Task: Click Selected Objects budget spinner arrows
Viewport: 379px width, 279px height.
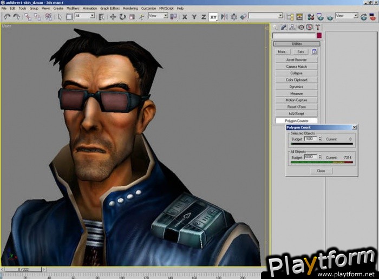Action: 320,139
